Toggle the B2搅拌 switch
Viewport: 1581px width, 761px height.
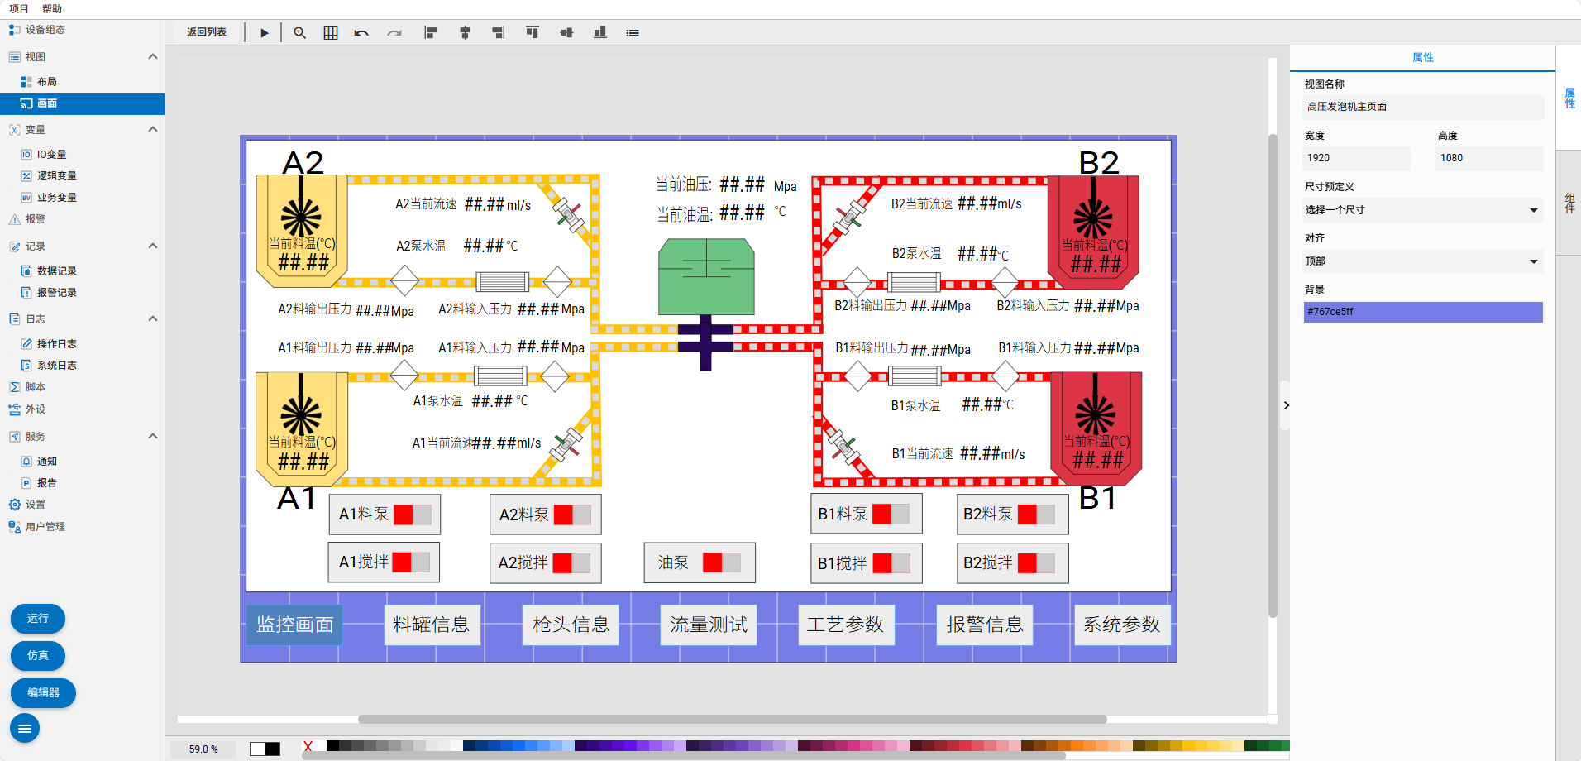tap(1037, 562)
